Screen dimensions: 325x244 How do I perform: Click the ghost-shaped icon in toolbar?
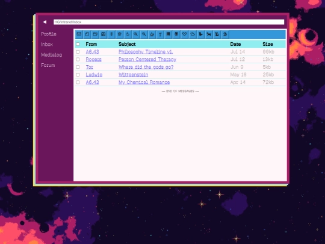pos(168,34)
